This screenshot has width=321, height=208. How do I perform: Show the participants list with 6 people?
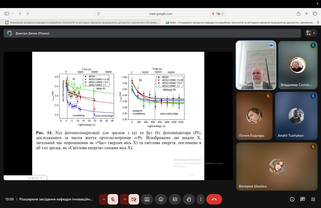point(311,33)
